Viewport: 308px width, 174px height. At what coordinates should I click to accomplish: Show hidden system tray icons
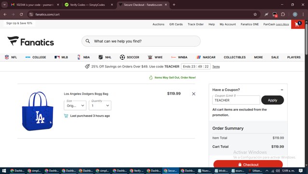267,171
